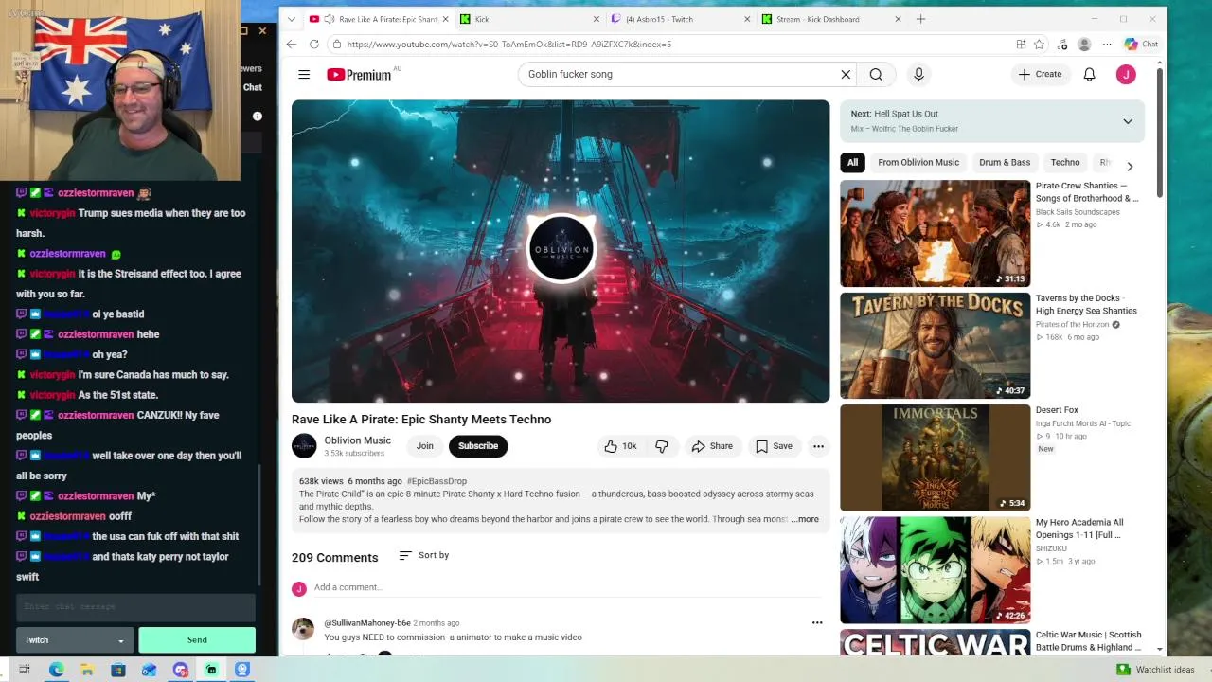Expand the description with ...more

(x=805, y=519)
